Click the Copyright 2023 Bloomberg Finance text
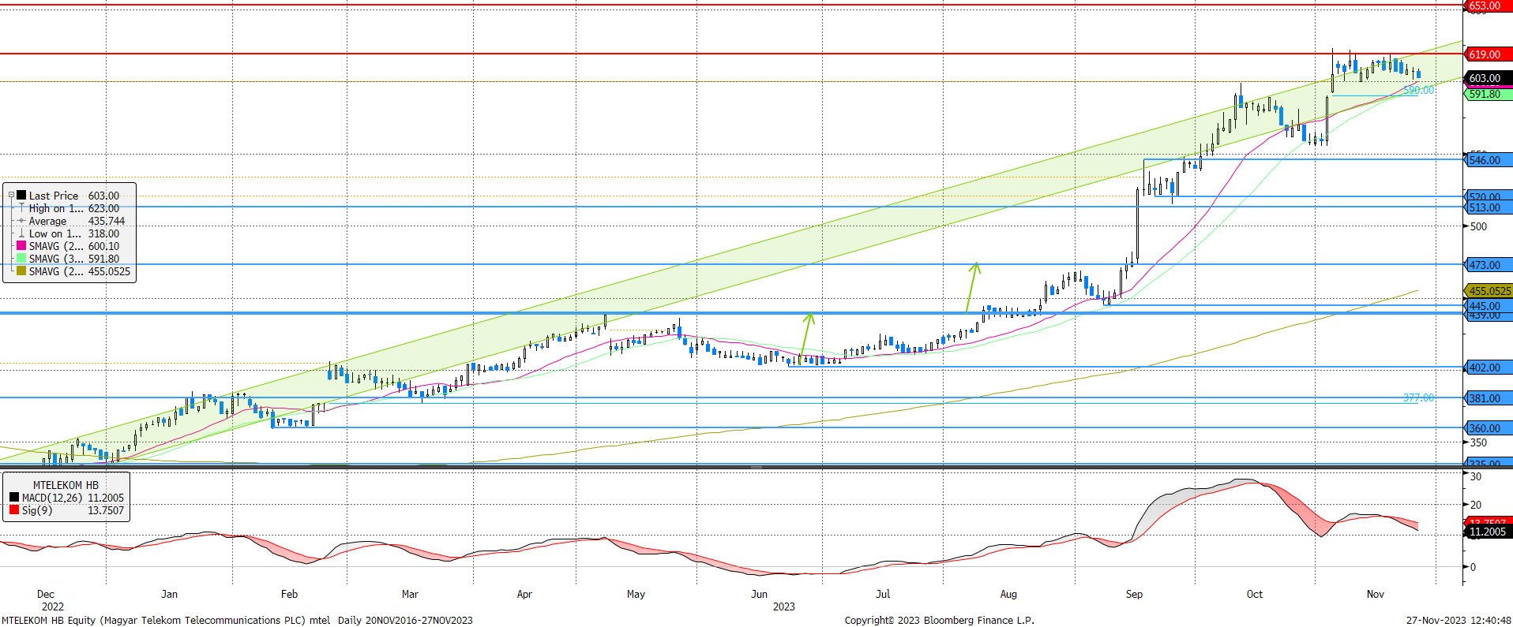The image size is (1513, 627). (x=939, y=620)
